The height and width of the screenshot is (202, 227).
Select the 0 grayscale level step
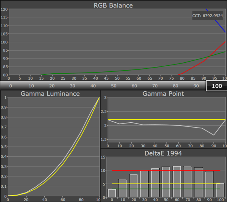tap(10, 86)
